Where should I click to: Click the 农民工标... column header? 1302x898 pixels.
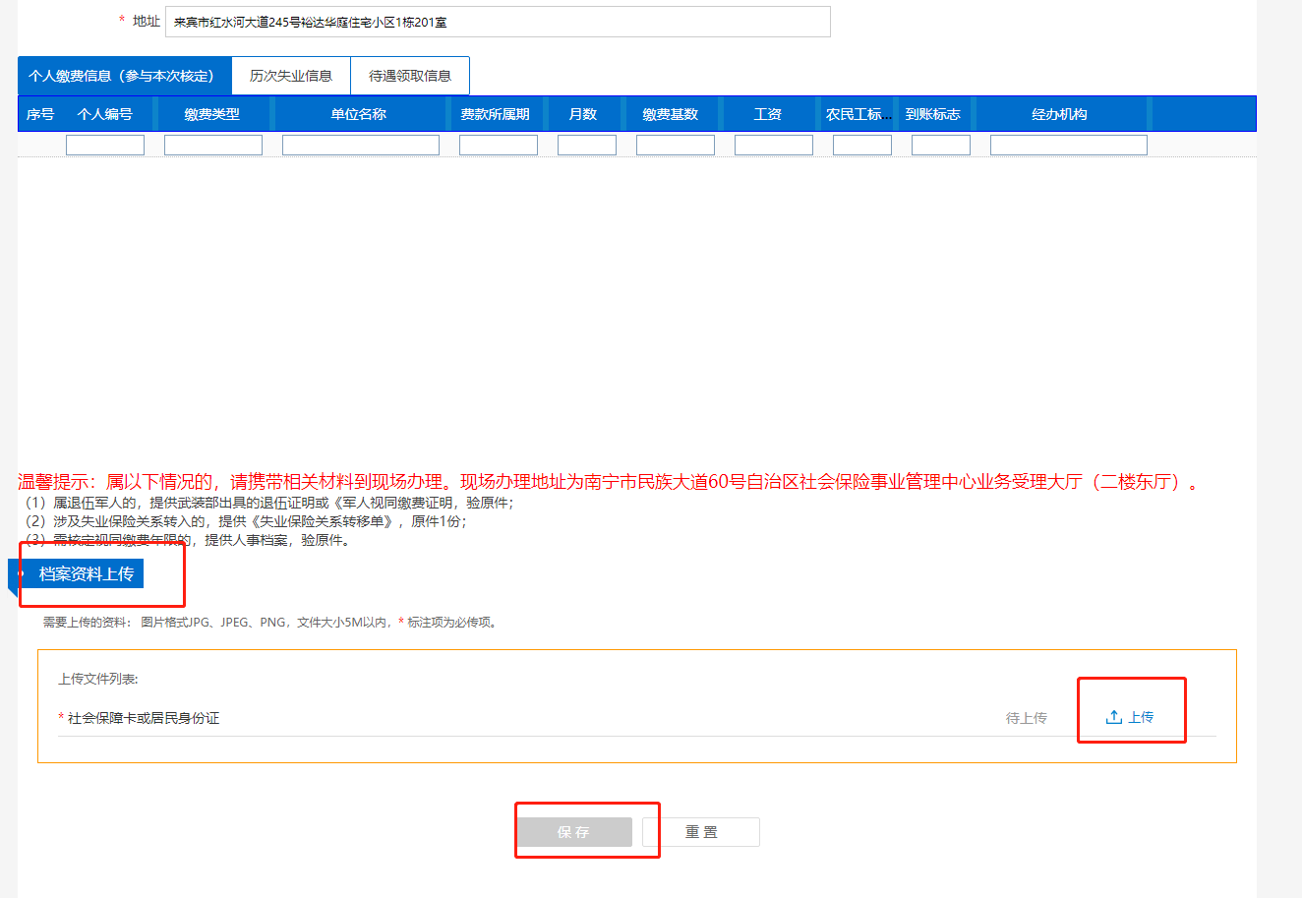click(x=858, y=114)
